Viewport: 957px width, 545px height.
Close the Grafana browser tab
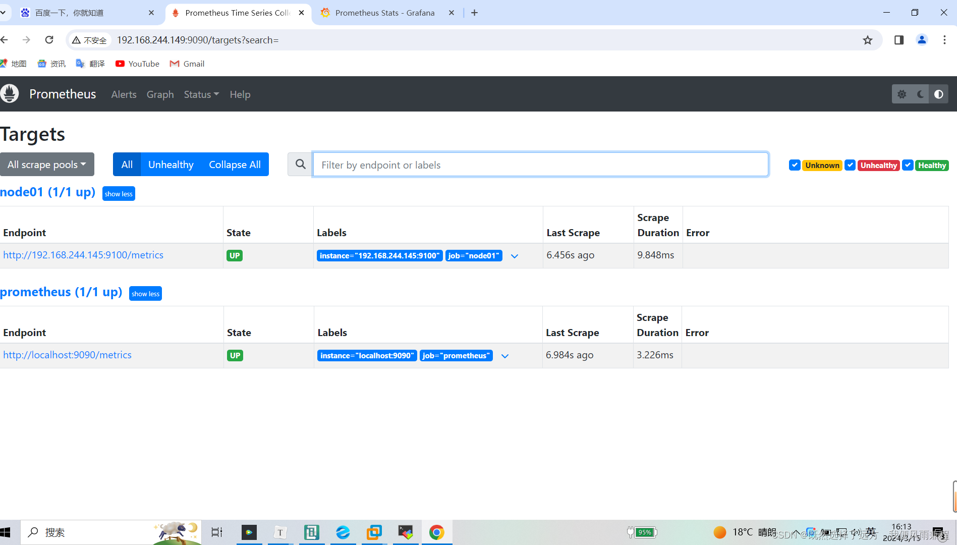tap(451, 13)
